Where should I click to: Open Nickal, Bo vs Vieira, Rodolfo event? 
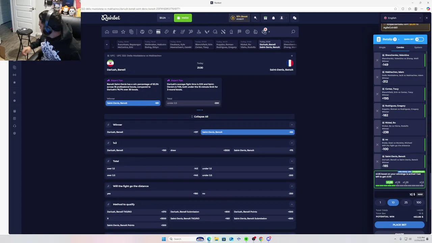pyautogui.click(x=248, y=45)
